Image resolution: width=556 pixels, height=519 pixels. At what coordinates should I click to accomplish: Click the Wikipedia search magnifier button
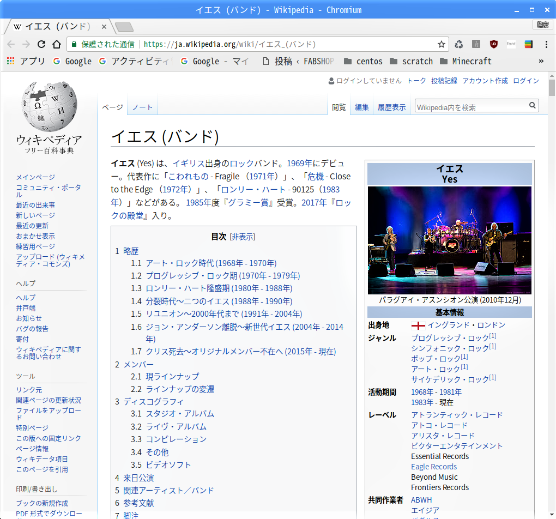[532, 105]
